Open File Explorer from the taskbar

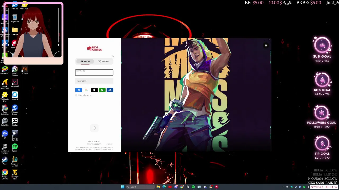pyautogui.click(x=158, y=187)
